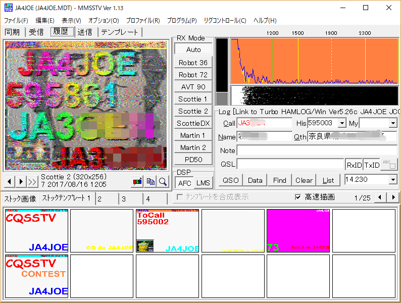Click the QSL input field
This screenshot has height=303, width=401.
(x=290, y=164)
